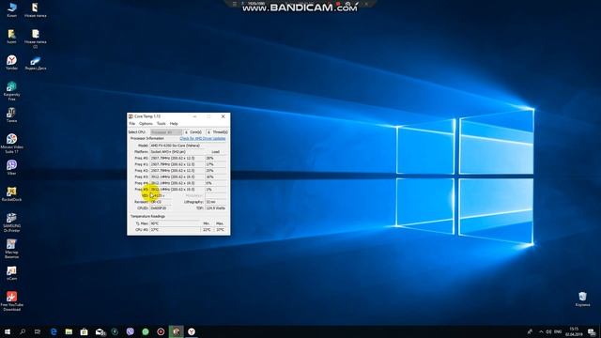
Task: Open the Yandex browser desktop shortcut
Action: click(11, 63)
